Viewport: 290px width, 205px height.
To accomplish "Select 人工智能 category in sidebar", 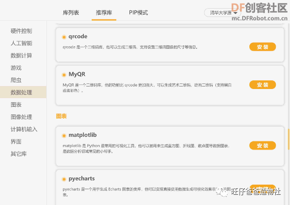I will pos(21,43).
